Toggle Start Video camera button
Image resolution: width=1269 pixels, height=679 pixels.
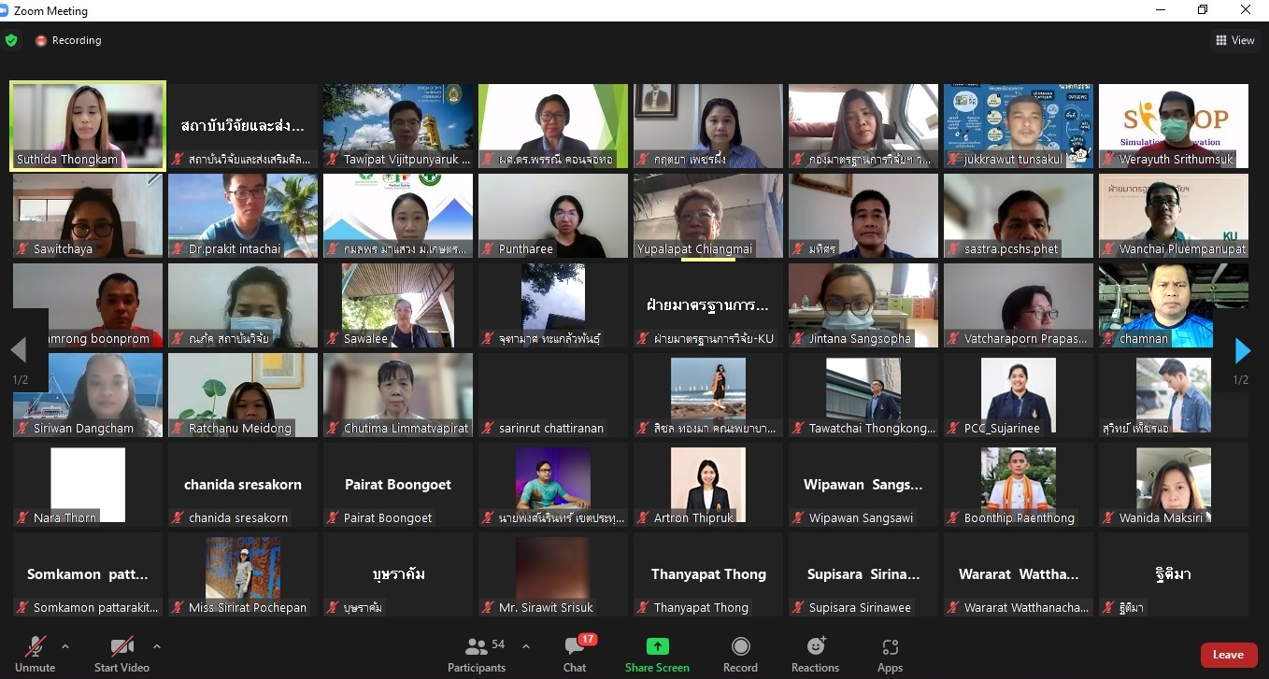[122, 646]
